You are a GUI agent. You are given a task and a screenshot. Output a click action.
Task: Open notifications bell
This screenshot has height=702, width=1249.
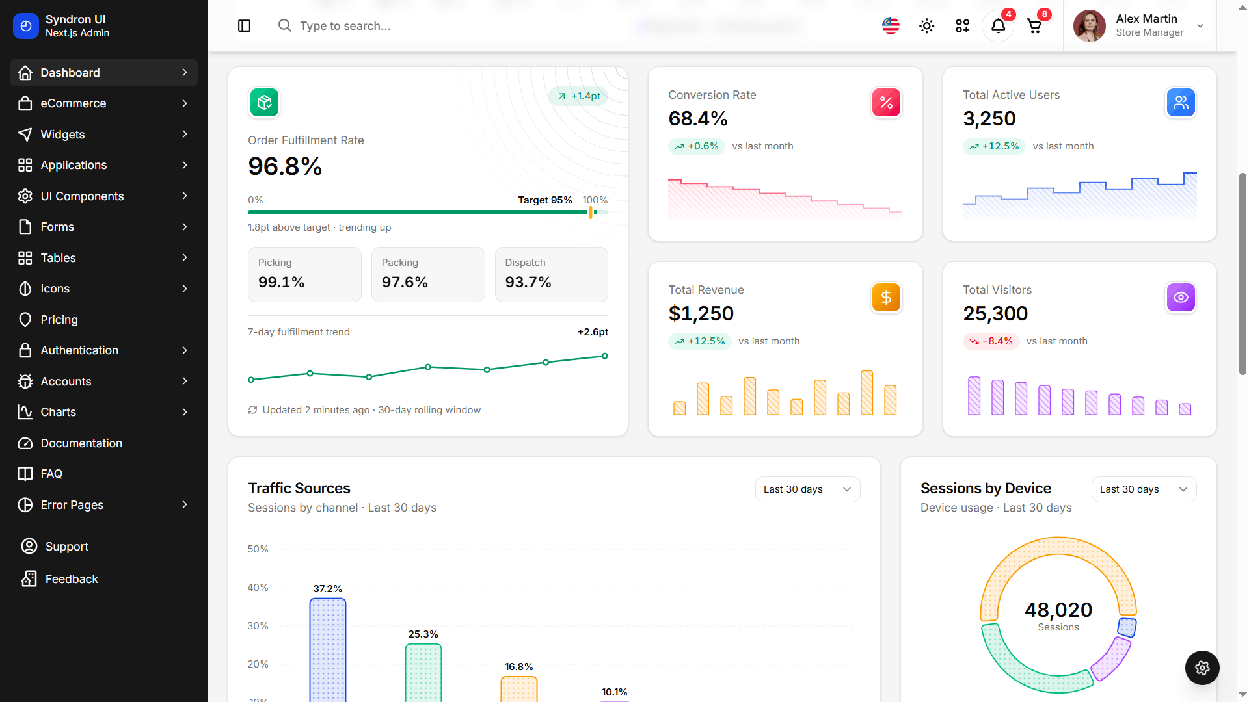pos(998,26)
